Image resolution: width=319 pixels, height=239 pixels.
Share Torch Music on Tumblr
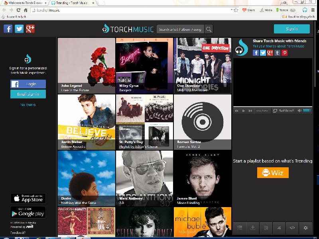[277, 53]
